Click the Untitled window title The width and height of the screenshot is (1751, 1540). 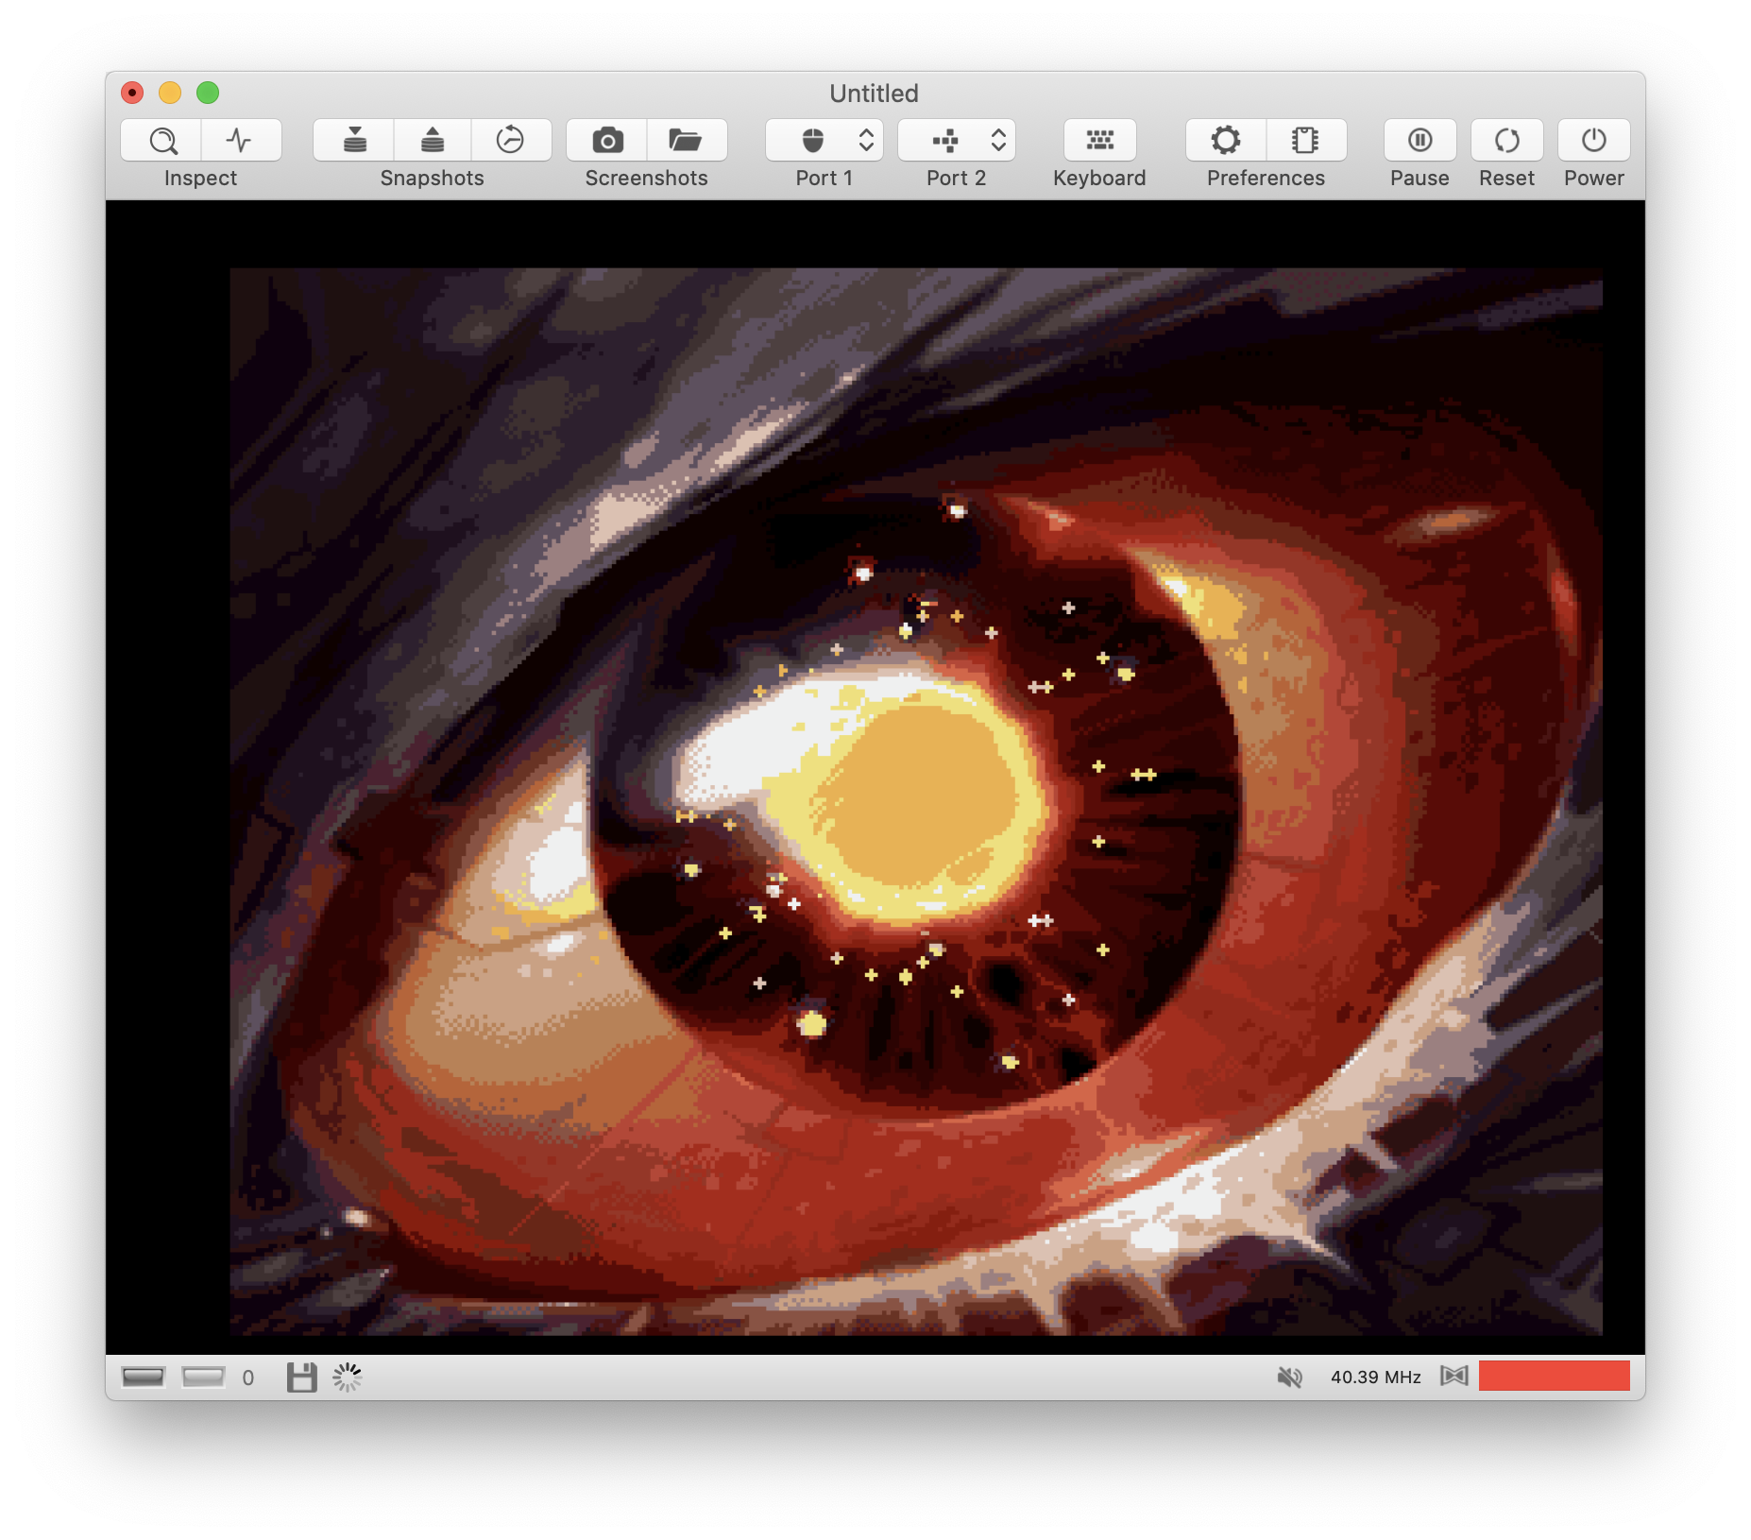point(874,93)
